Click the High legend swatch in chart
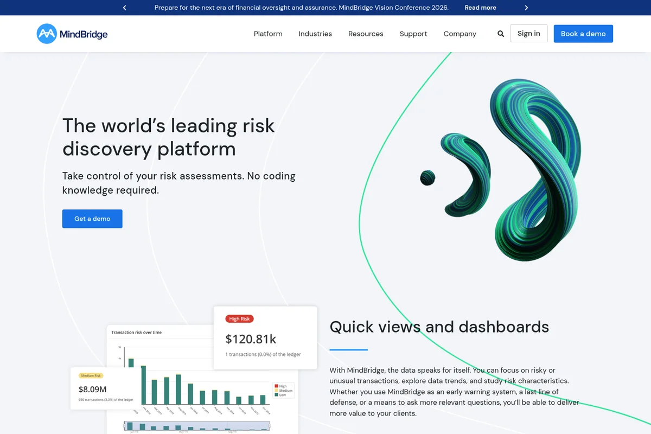Screen dimensions: 651x434 [x=277, y=386]
